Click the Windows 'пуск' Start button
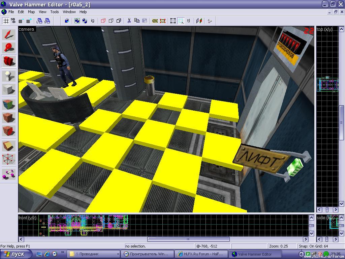 [x=16, y=254]
